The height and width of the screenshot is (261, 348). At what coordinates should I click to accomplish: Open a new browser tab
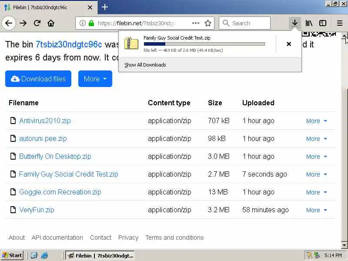(105, 7)
